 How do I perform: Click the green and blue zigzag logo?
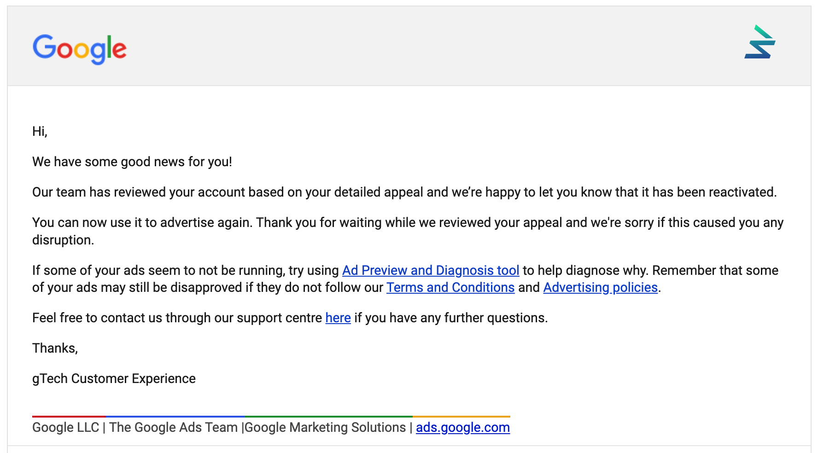[x=760, y=42]
